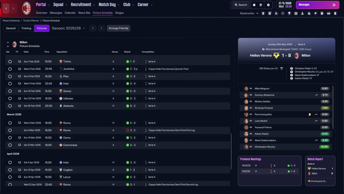The height and width of the screenshot is (194, 344).
Task: Switch to the Training tab
Action: 26,28
